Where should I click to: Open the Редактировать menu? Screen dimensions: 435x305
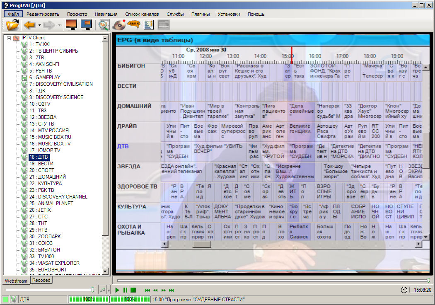point(43,14)
